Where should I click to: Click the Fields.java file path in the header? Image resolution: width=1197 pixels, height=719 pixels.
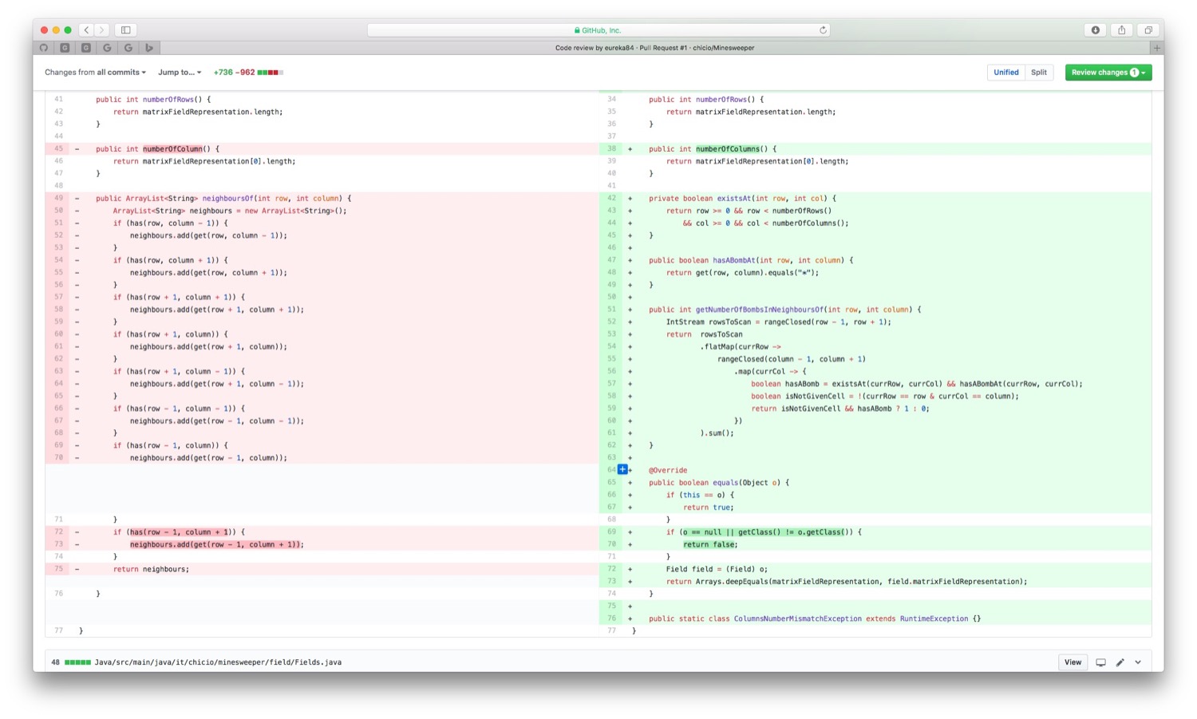[218, 662]
